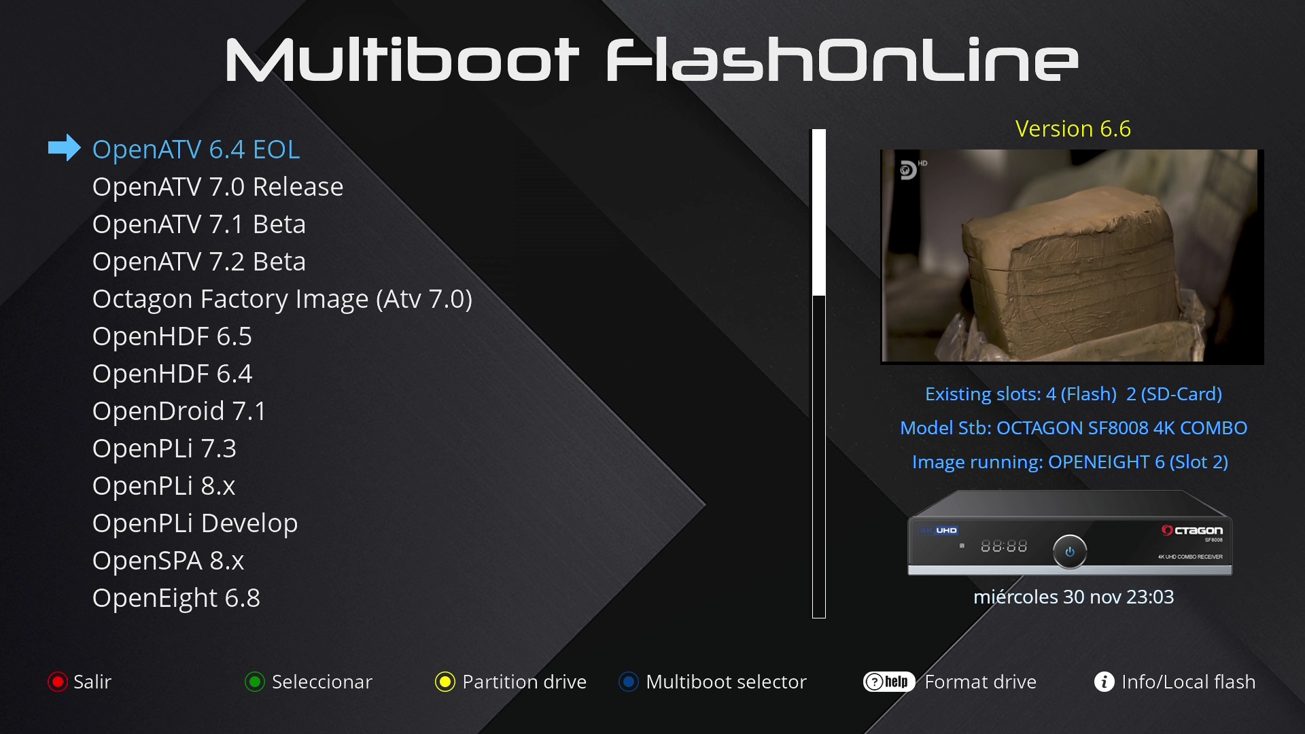1305x734 pixels.
Task: Click the blue arrow selection pointer
Action: point(65,148)
